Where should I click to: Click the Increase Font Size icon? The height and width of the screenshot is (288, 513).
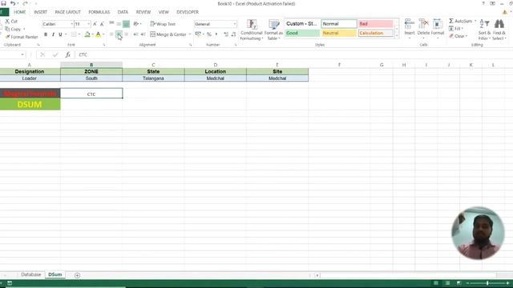point(95,24)
